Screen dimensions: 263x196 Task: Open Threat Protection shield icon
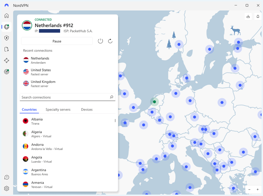pos(6,38)
